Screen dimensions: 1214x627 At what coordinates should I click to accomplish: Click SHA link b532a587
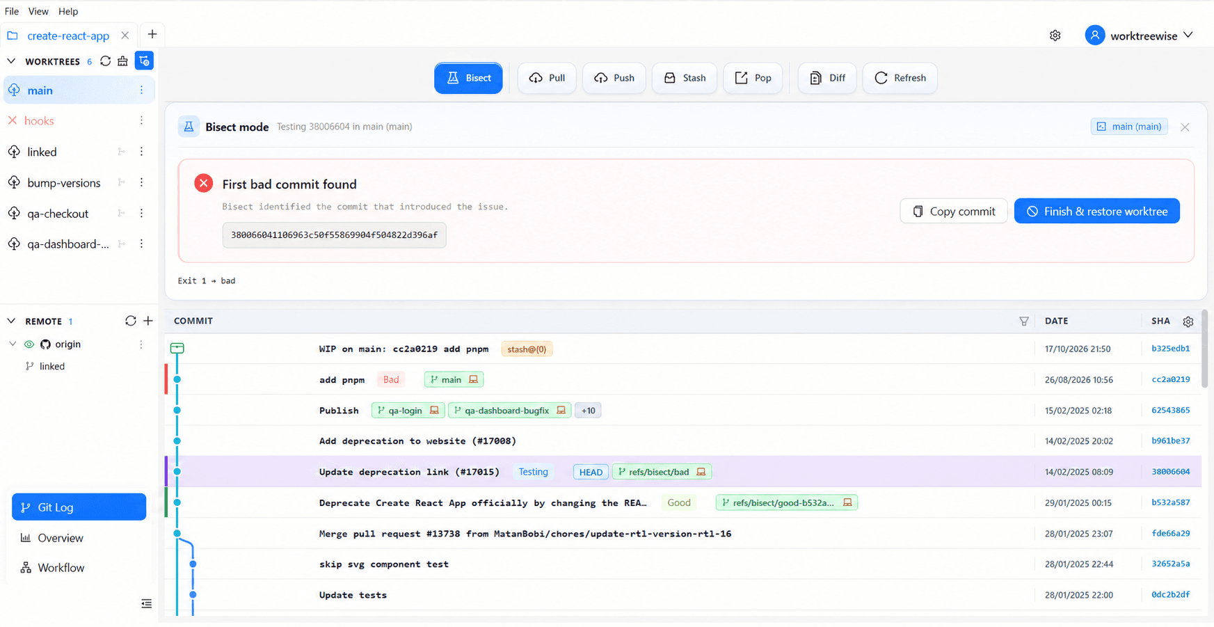(1170, 502)
